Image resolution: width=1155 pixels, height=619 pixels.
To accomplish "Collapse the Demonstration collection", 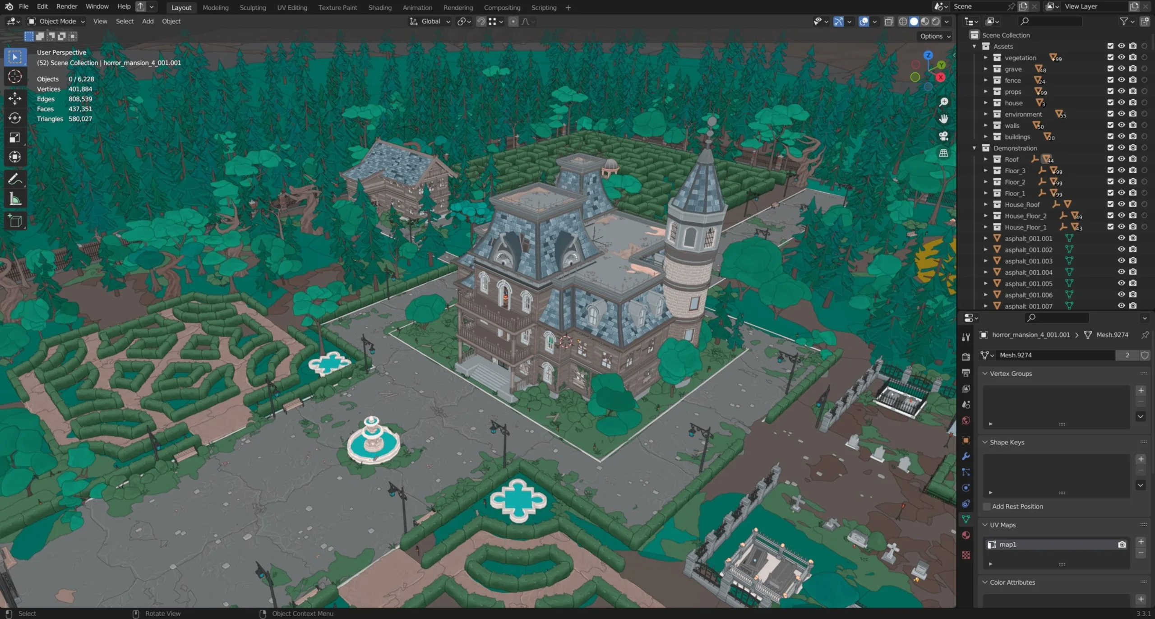I will coord(975,148).
